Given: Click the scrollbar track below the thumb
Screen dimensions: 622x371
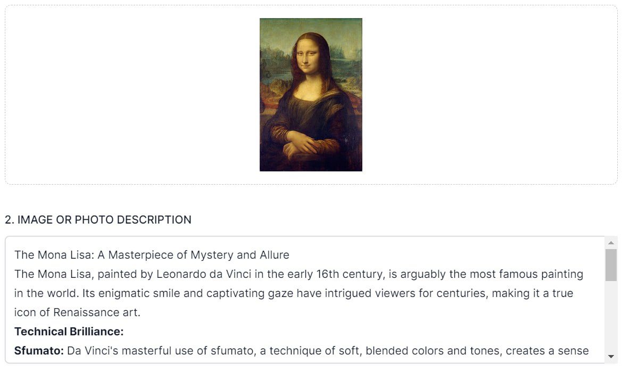Looking at the screenshot, I should pos(611,319).
